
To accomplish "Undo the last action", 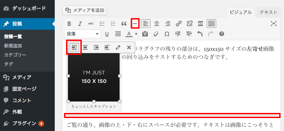I will [x=200, y=34].
